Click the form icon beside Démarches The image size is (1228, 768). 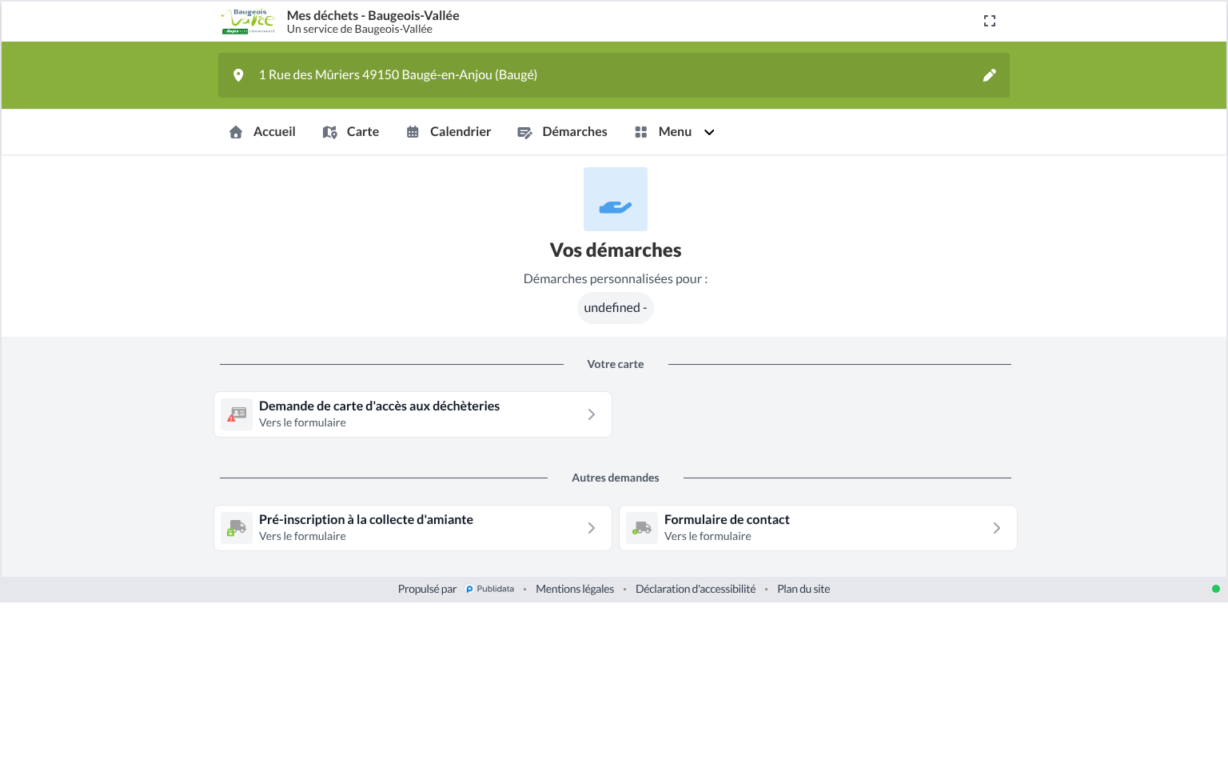click(524, 133)
